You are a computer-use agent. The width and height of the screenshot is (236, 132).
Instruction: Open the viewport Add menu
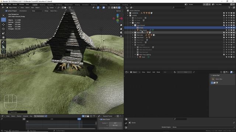coord(32,7)
